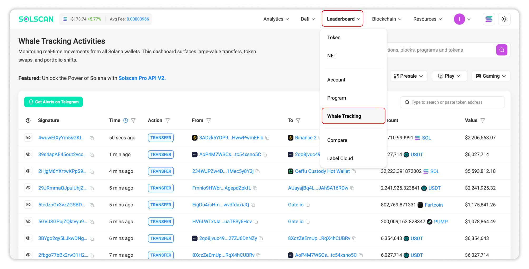
Task: Open the Time column filter icon
Action: (x=133, y=121)
